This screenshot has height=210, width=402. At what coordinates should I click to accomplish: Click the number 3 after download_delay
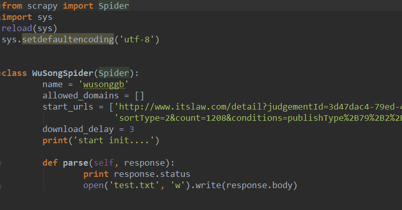(131, 129)
